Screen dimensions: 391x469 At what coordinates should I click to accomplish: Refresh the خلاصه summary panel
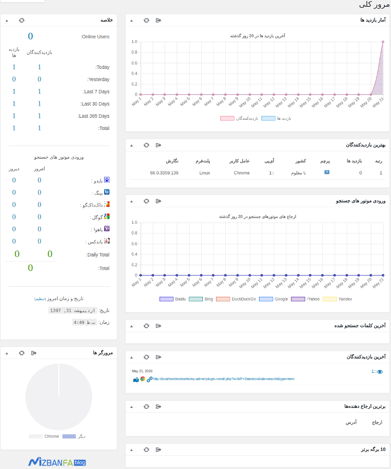click(22, 21)
